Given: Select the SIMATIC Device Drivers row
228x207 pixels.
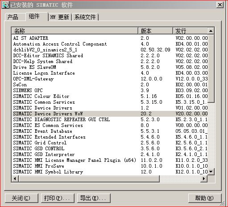Looking at the screenshot, I should (110, 108).
